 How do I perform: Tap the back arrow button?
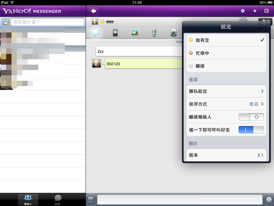click(94, 11)
